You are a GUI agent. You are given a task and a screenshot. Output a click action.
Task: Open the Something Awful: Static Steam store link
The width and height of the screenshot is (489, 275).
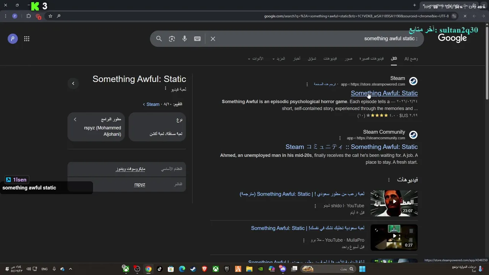[384, 93]
